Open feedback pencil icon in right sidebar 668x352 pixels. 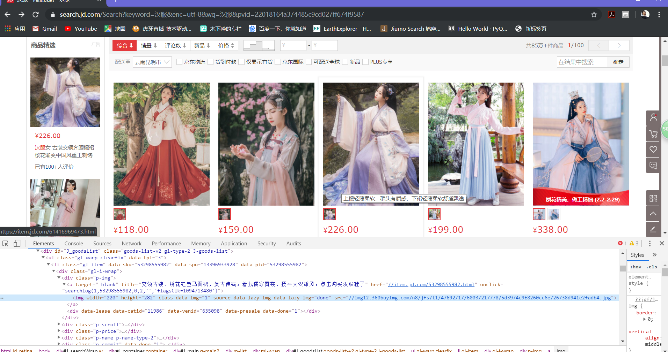click(x=653, y=229)
